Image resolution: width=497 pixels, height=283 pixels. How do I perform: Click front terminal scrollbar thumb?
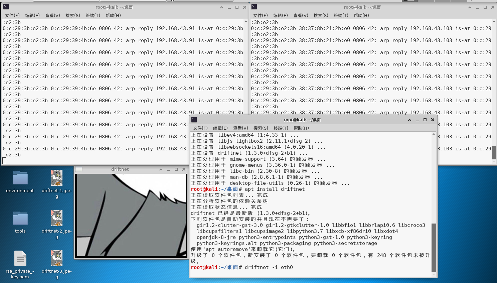click(x=434, y=248)
